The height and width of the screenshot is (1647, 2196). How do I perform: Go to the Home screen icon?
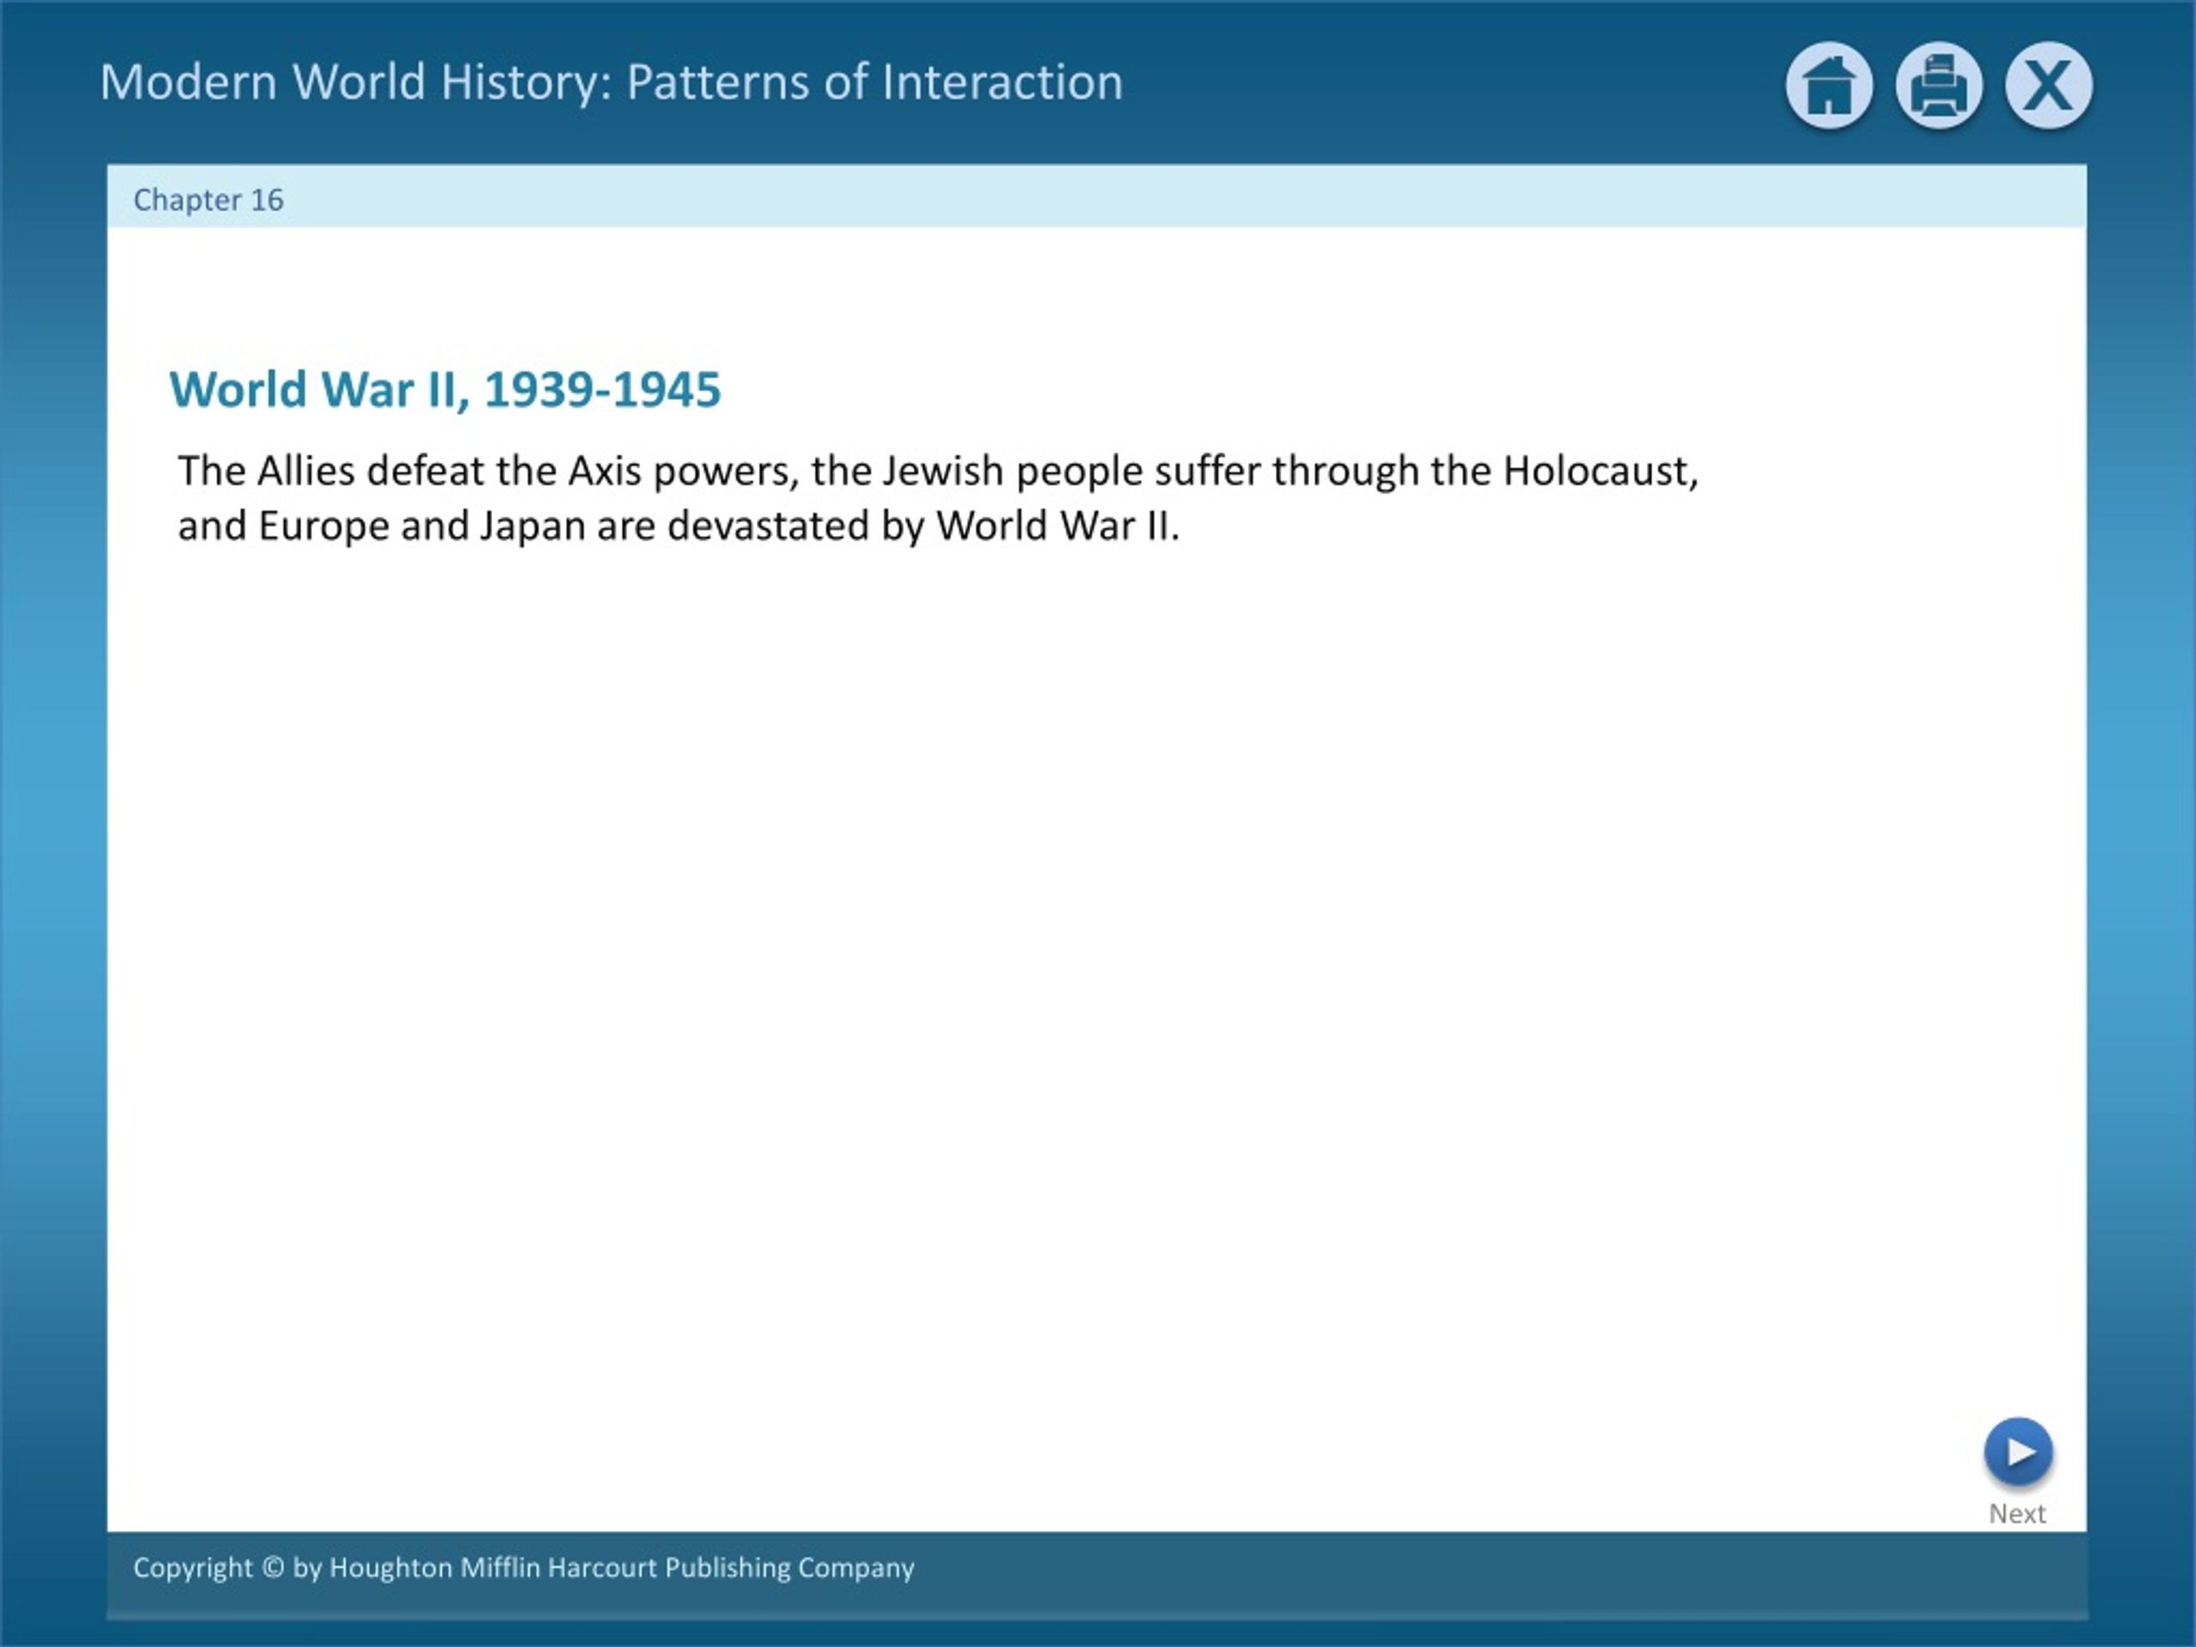point(1829,86)
